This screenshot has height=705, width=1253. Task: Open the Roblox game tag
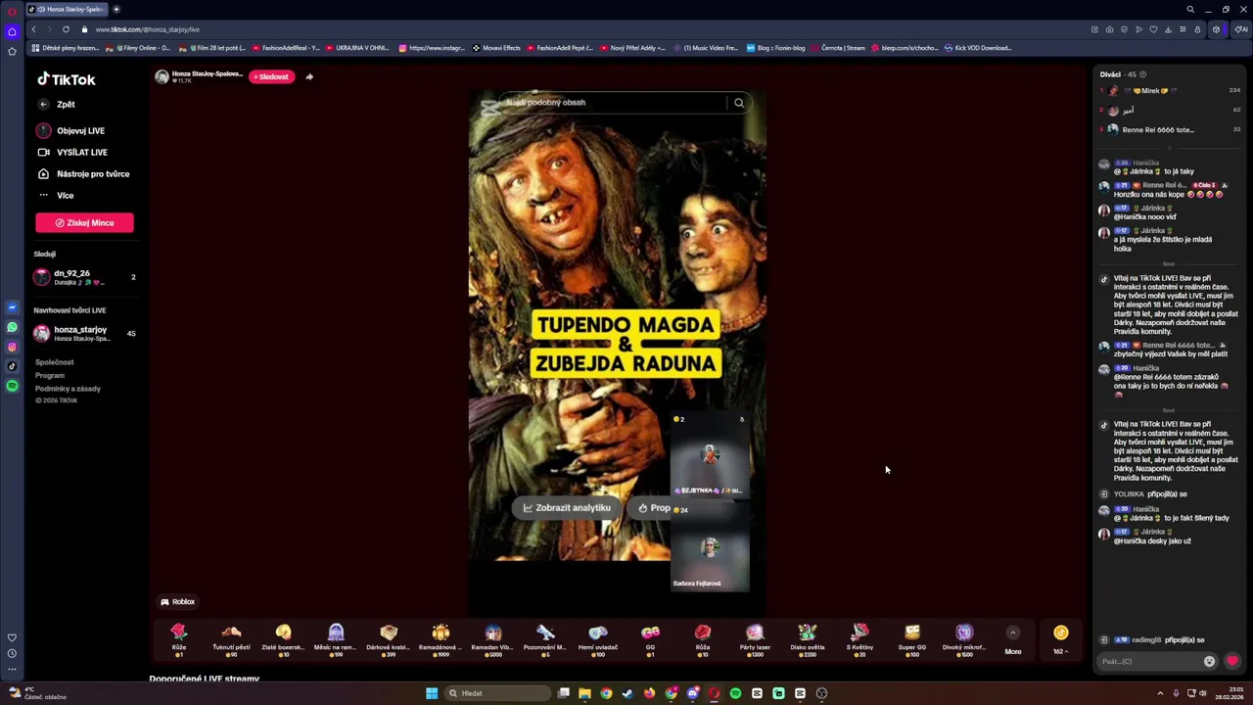(x=177, y=602)
